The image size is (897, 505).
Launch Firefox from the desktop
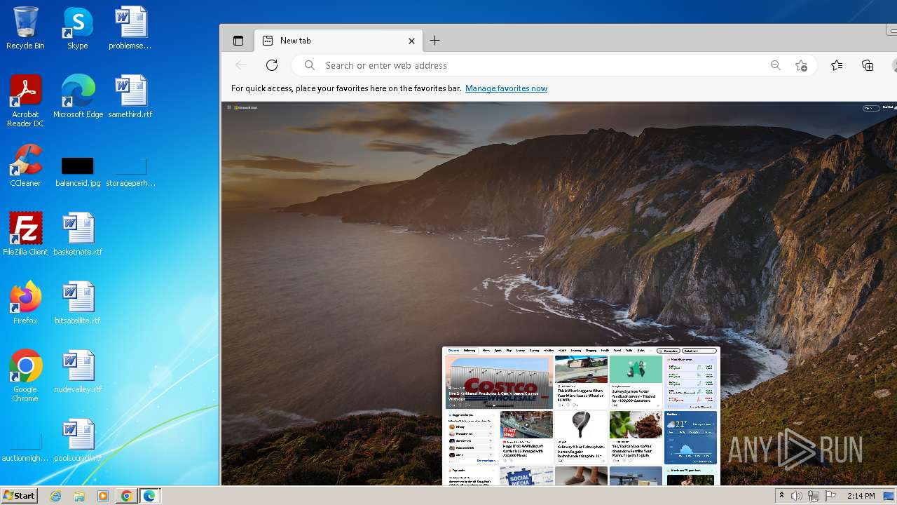(25, 303)
